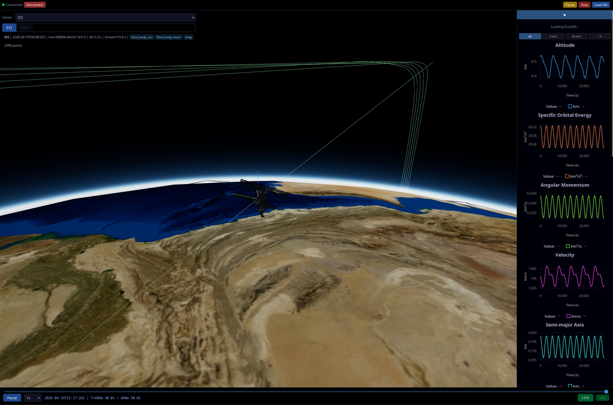
Task: Click the Specific Orbital Energy chart title
Action: coord(564,115)
